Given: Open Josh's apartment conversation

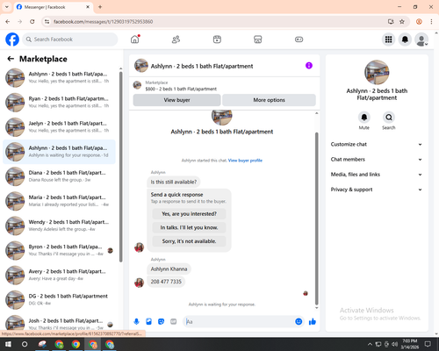Looking at the screenshot, I should [59, 324].
